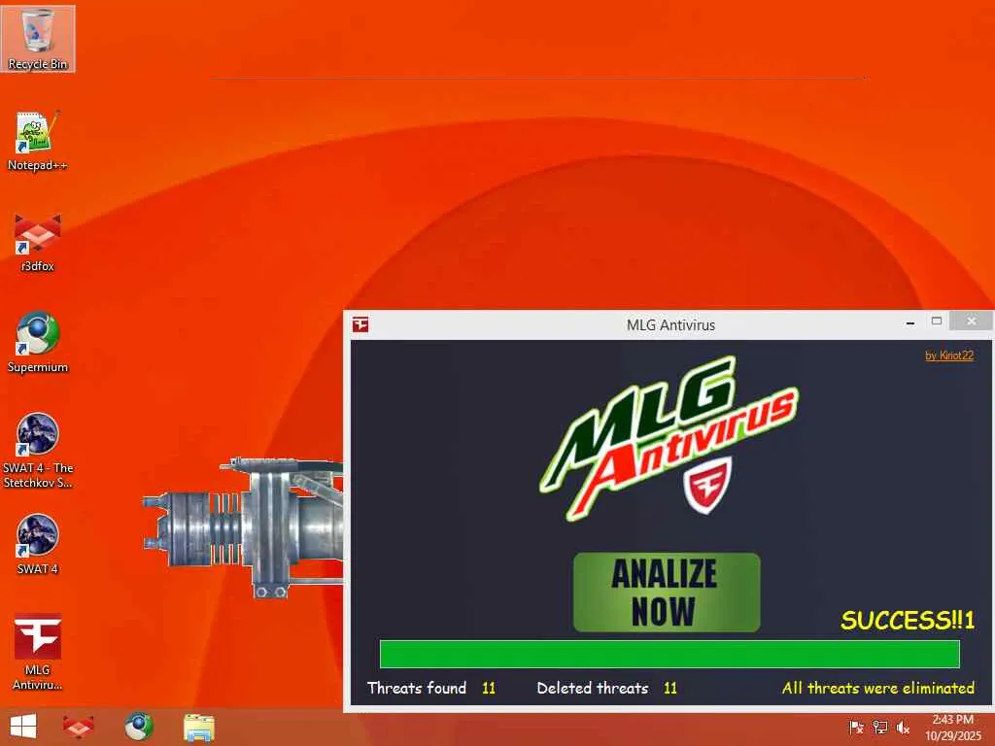Click the ANALIZE NOW button
The image size is (995, 746).
pos(667,593)
